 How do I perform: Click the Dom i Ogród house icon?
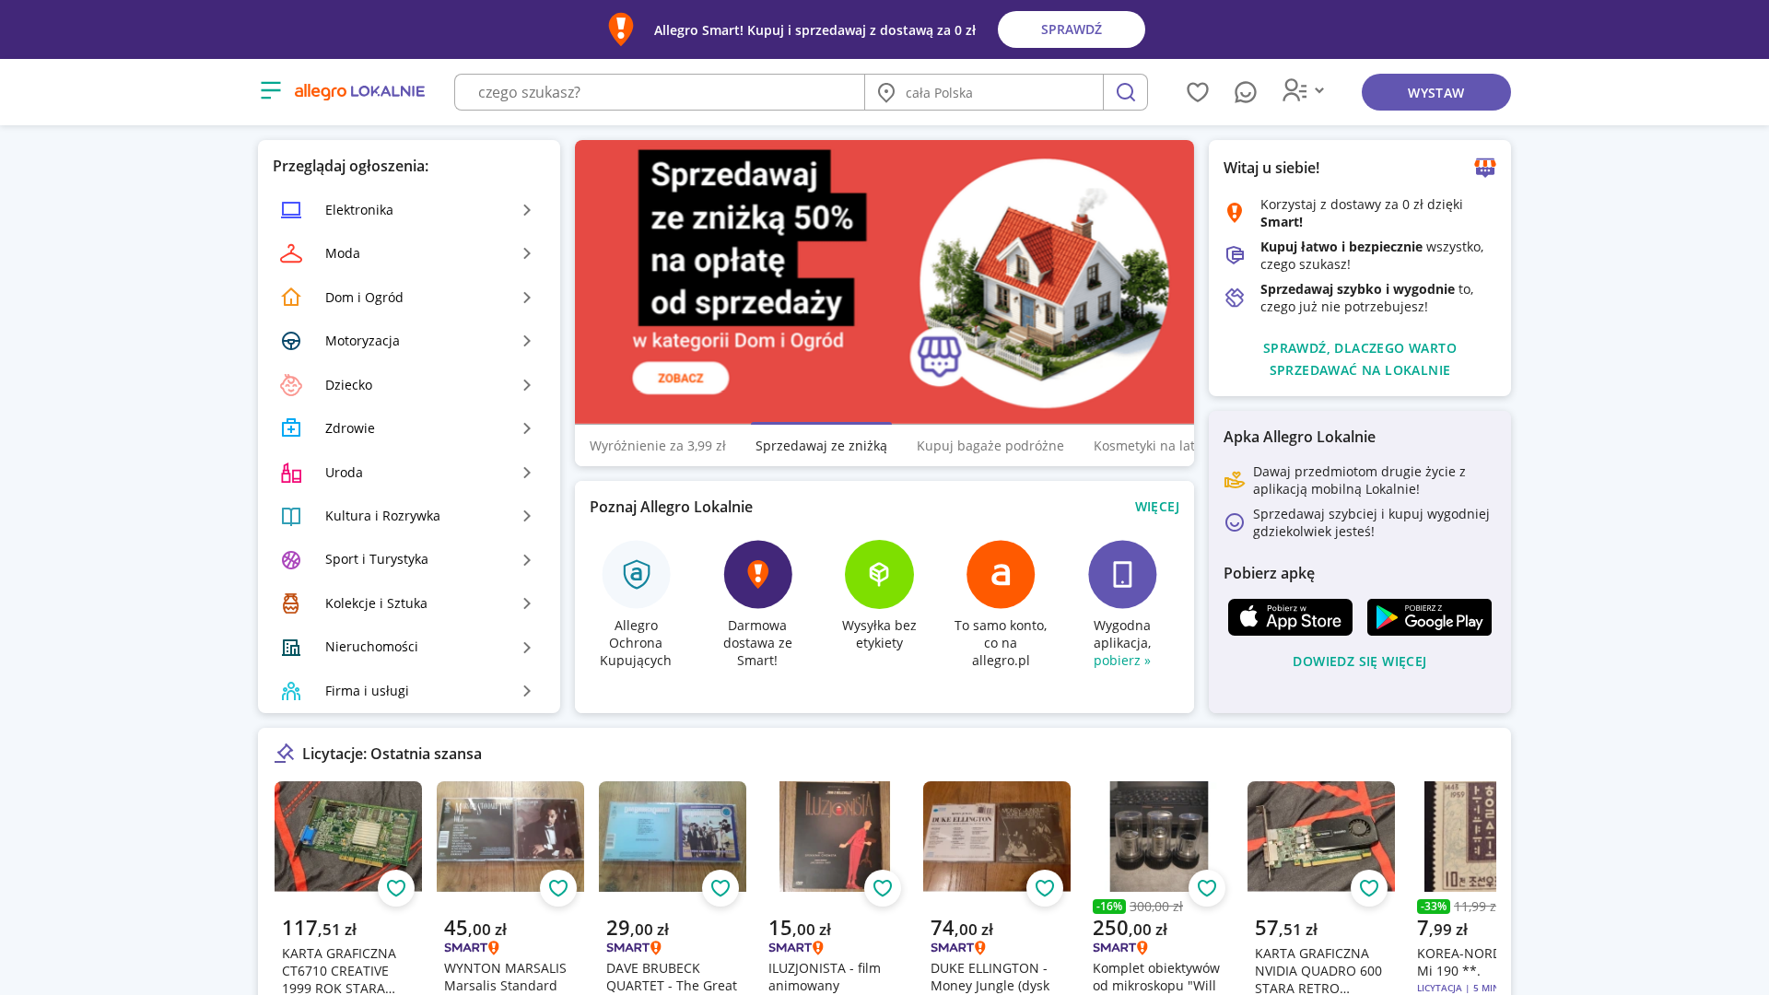tap(291, 298)
